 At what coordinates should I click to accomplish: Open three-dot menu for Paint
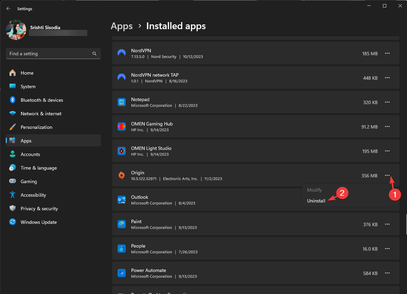point(387,224)
